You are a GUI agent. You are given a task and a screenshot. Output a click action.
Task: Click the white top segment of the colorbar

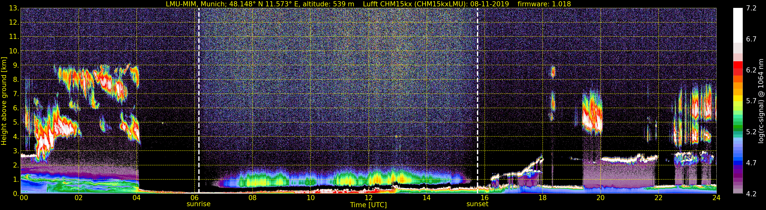click(x=738, y=25)
